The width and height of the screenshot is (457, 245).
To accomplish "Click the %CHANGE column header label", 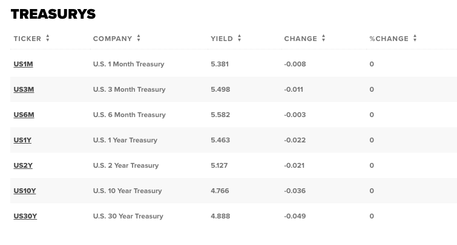I will [389, 39].
